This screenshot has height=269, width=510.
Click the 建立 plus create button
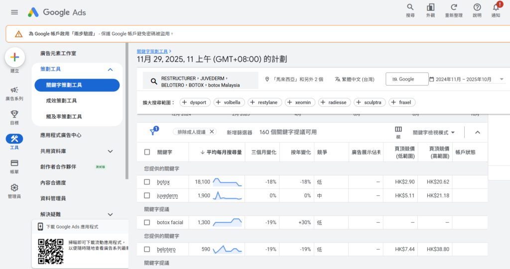pyautogui.click(x=15, y=58)
